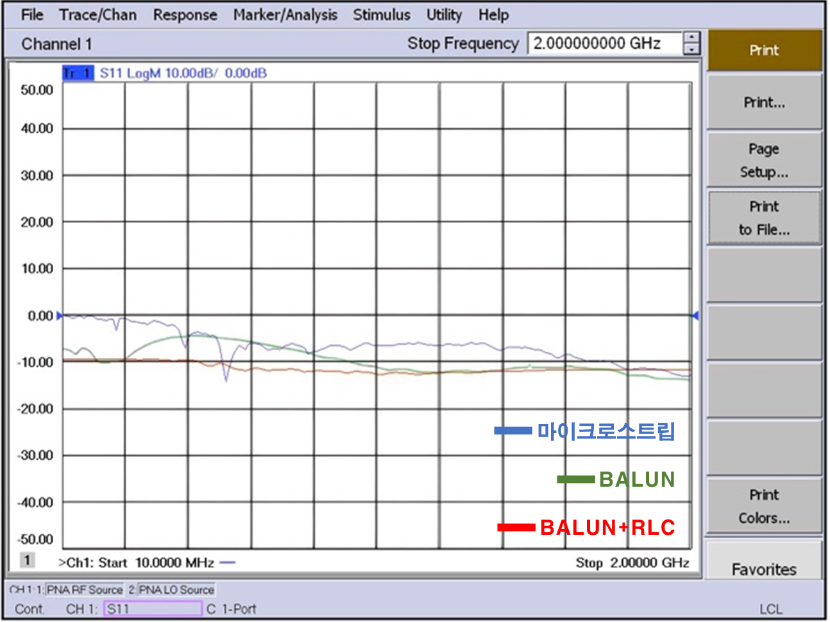830x622 pixels.
Task: Click the stop frequency decrement down arrow
Action: point(691,49)
